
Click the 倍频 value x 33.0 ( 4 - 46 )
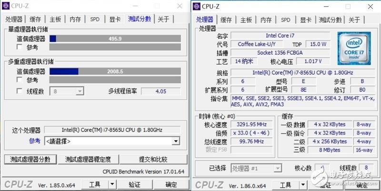point(251,133)
